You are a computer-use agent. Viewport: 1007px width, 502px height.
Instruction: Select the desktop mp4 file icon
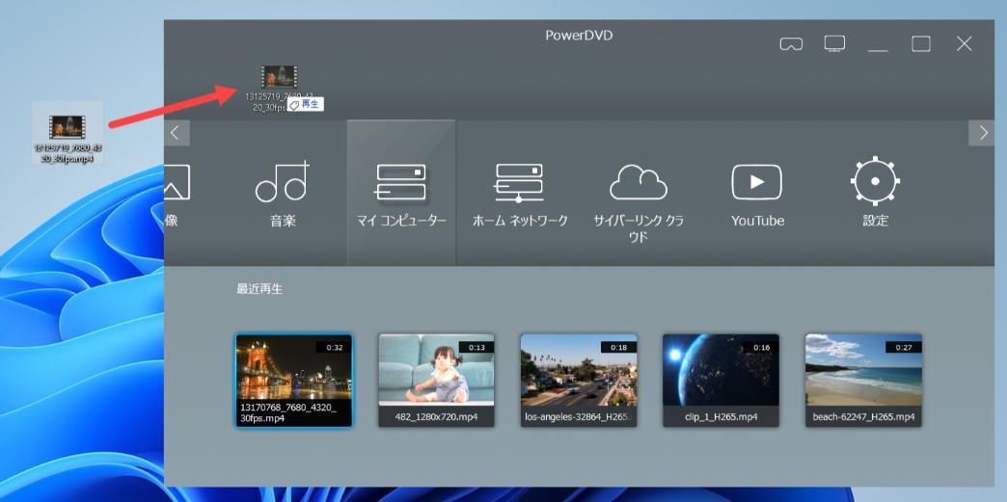[x=68, y=132]
